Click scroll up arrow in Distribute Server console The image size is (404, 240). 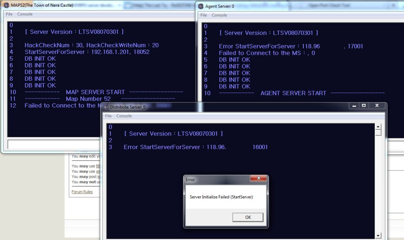pyautogui.click(x=378, y=127)
